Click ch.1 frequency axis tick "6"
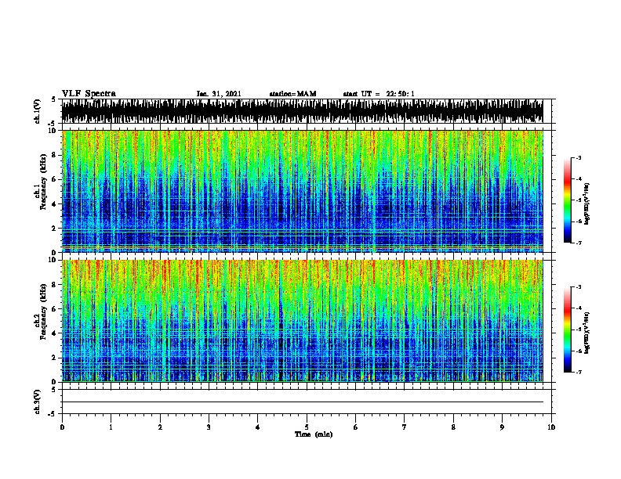 click(x=54, y=179)
